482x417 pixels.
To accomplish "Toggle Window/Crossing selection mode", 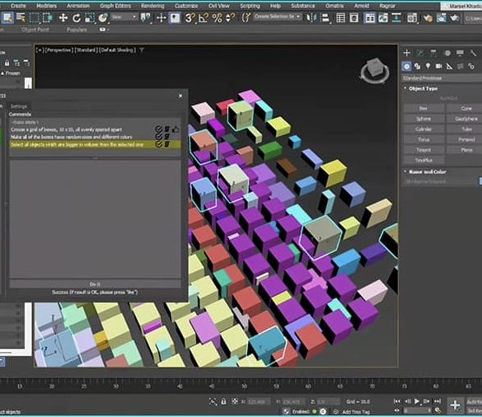I will pos(47,18).
